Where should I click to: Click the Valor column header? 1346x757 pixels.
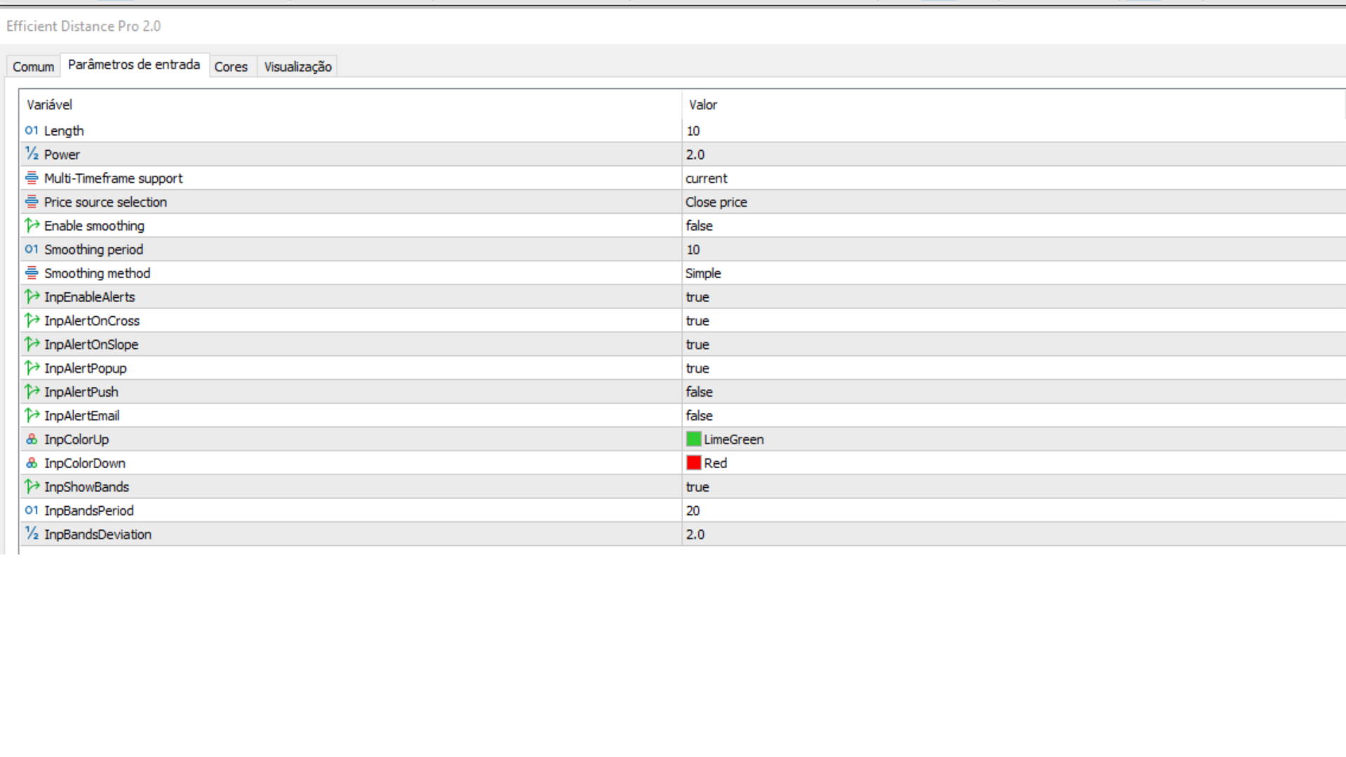pyautogui.click(x=702, y=104)
